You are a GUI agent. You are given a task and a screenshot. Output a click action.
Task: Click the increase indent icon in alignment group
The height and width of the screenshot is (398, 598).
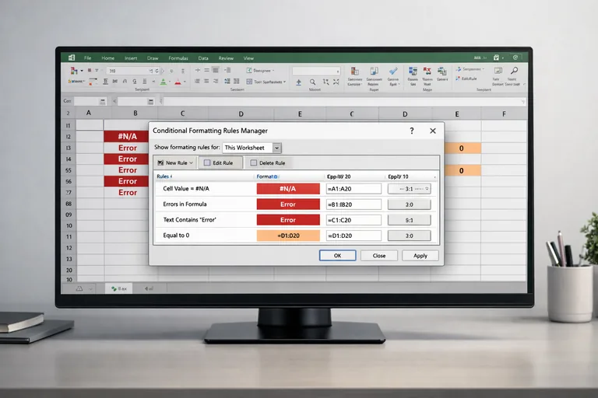tap(227, 70)
